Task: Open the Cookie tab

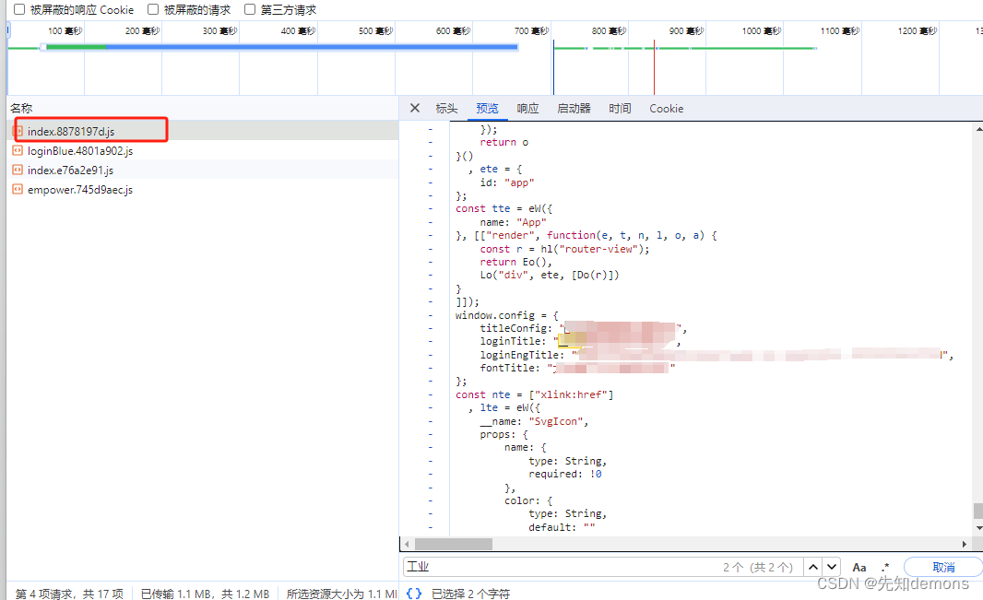Action: (x=666, y=108)
